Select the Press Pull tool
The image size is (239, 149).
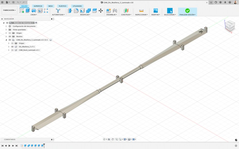coord(70,11)
